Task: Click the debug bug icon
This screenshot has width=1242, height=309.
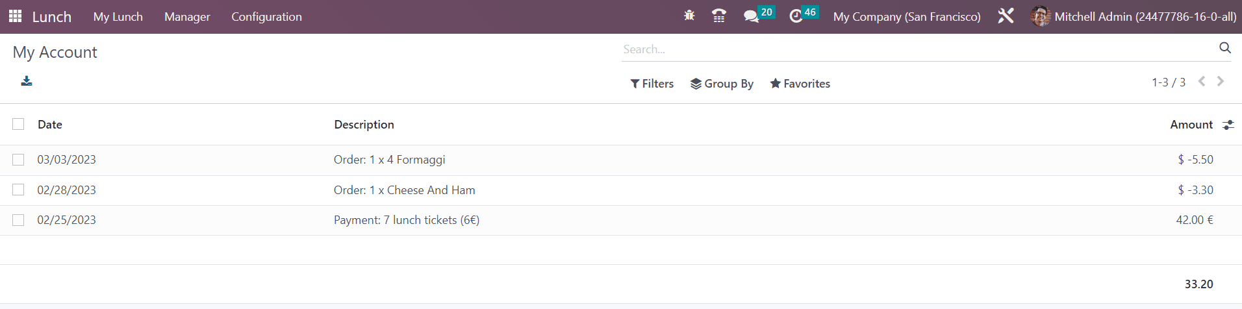Action: (689, 16)
